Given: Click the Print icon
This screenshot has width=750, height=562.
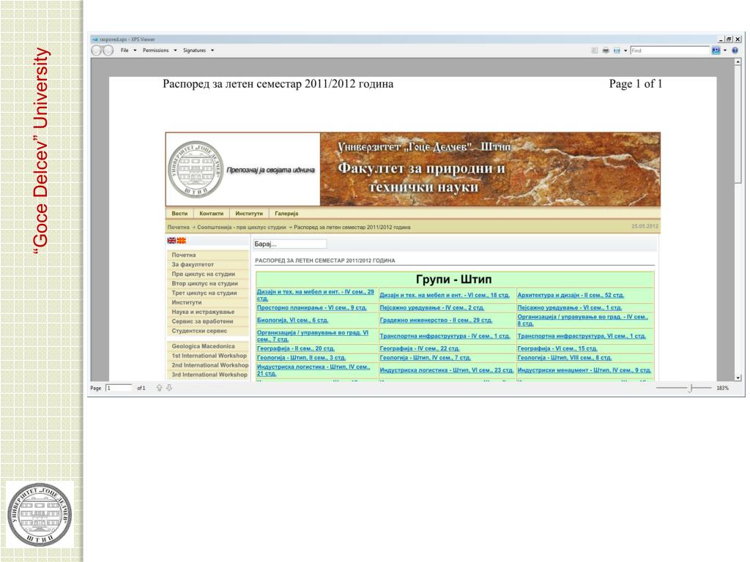Looking at the screenshot, I should (x=606, y=50).
